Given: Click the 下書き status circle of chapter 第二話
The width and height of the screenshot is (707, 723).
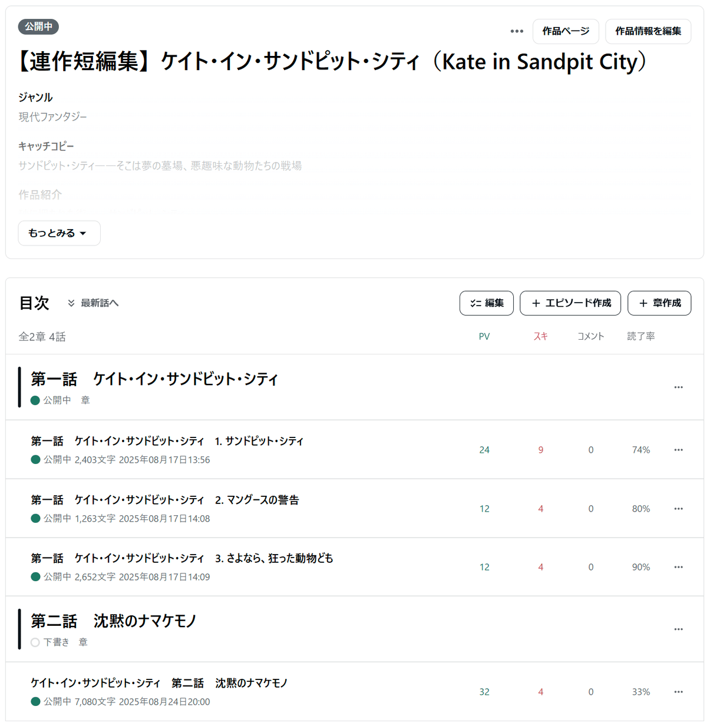Looking at the screenshot, I should click(35, 642).
